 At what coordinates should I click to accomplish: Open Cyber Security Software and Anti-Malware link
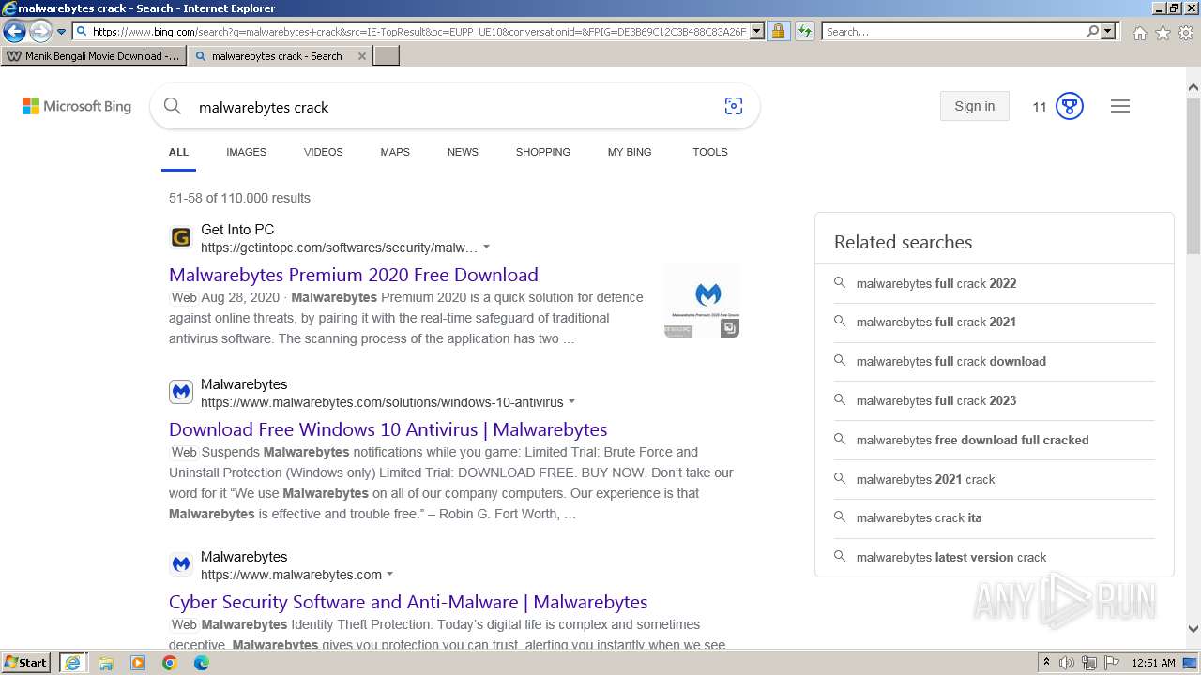pos(408,602)
